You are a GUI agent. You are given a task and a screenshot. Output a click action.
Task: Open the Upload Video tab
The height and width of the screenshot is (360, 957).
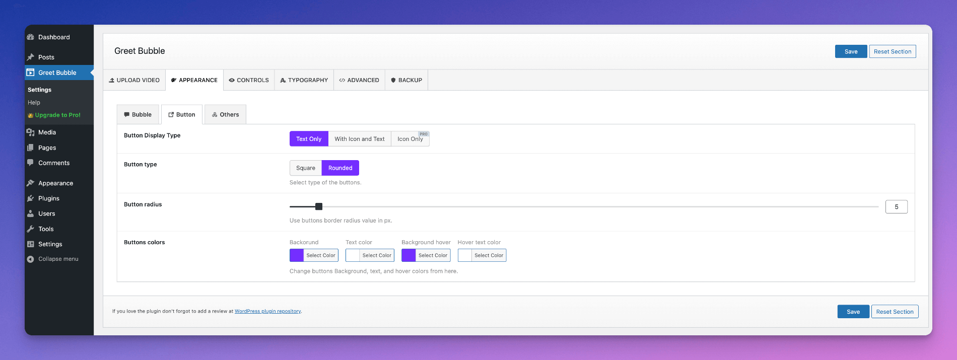(x=134, y=80)
